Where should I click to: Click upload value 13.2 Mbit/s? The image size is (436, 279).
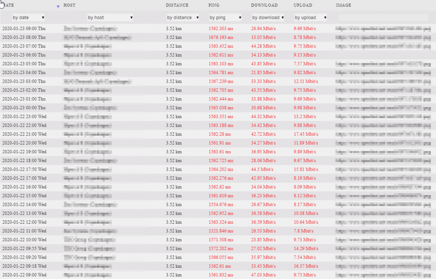pos(305,117)
